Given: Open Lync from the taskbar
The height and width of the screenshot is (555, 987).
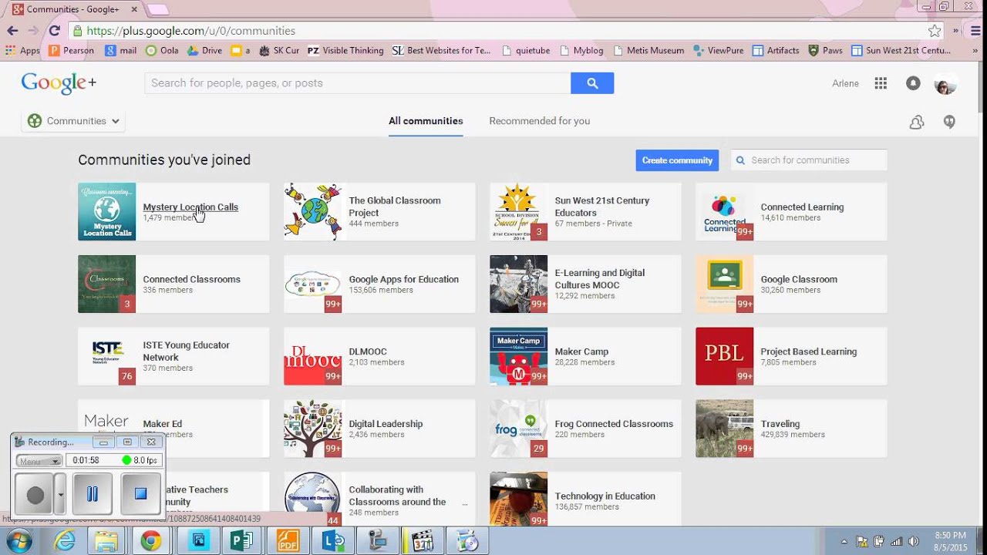Looking at the screenshot, I should pos(333,541).
